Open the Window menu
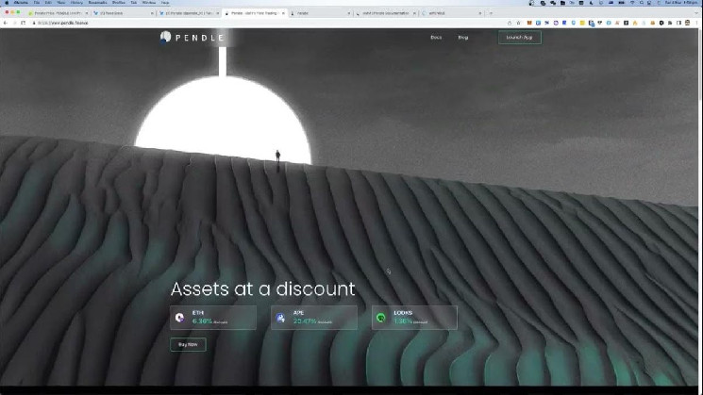 tap(149, 3)
